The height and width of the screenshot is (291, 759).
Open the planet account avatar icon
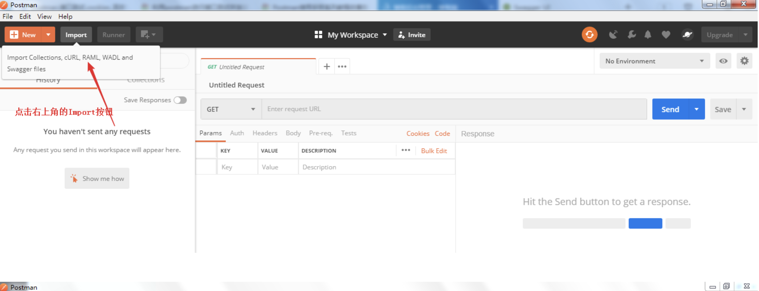point(687,35)
